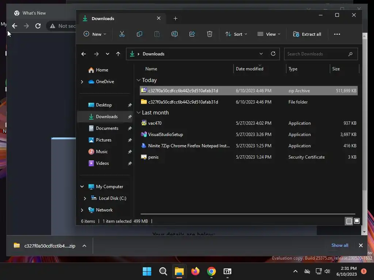Click the Copy icon in Explorer toolbar
This screenshot has width=374, height=280.
tap(140, 34)
